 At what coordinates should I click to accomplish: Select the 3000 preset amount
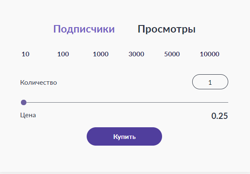click(137, 54)
